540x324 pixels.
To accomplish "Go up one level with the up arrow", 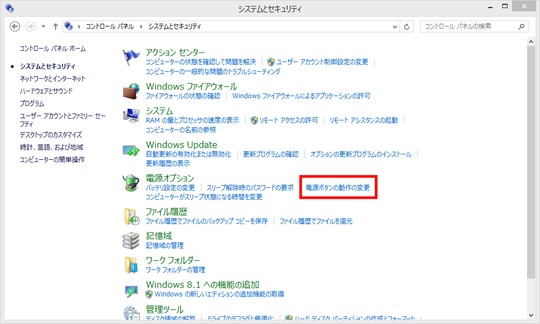I will (x=56, y=26).
